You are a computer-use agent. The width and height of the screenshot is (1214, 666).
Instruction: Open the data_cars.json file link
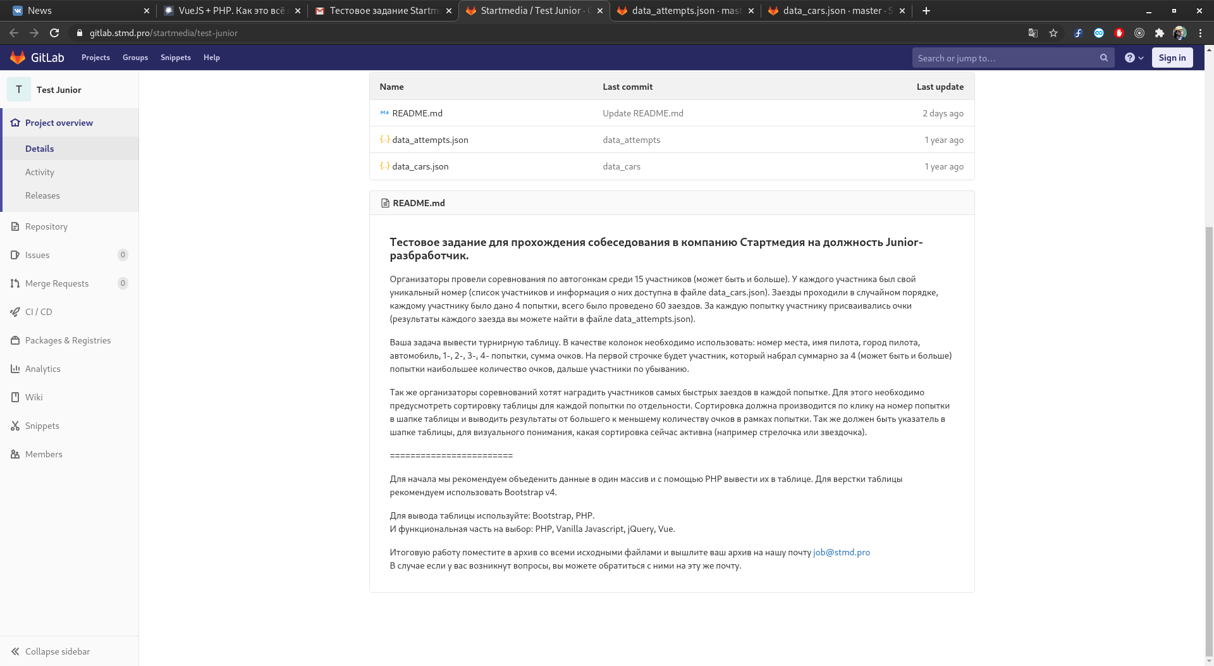(420, 166)
